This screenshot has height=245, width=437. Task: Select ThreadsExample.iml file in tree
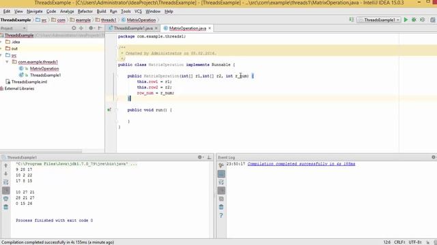point(29,82)
